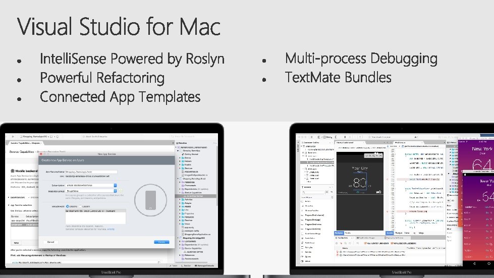Click the search field in left window toolbar
494x278 pixels.
pos(192,137)
